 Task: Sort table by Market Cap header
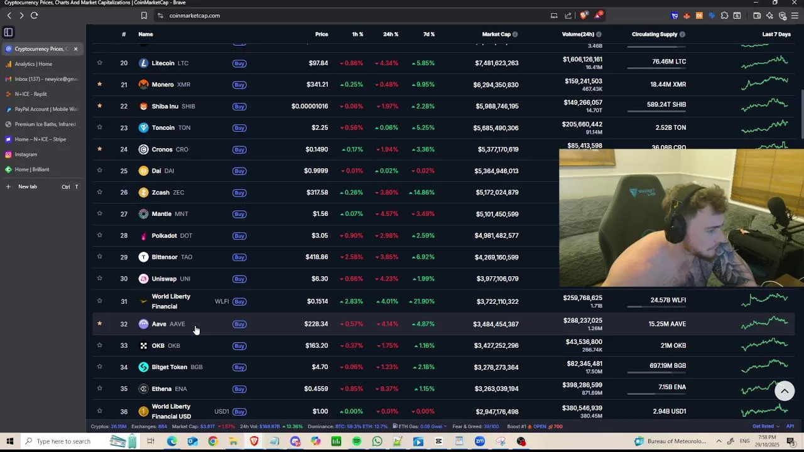pos(496,35)
